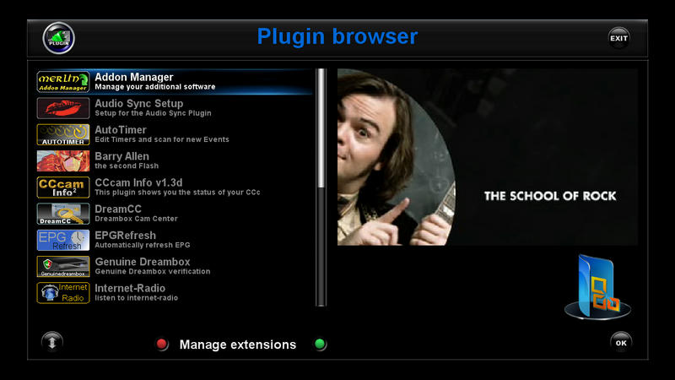This screenshot has width=675, height=380.
Task: Click the round Plugin logo icon
Action: [58, 38]
